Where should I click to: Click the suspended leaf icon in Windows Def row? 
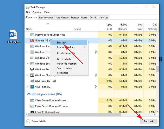coord(96,52)
